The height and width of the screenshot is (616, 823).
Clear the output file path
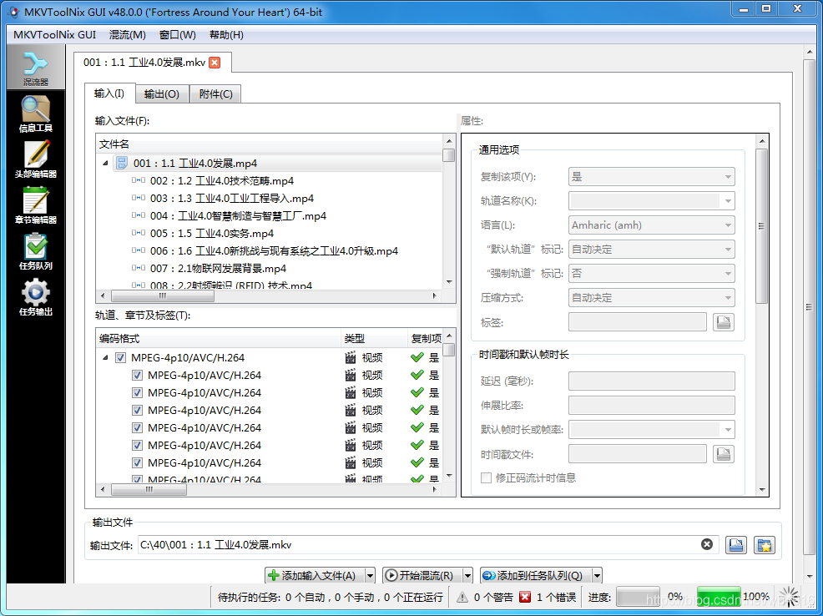(707, 545)
